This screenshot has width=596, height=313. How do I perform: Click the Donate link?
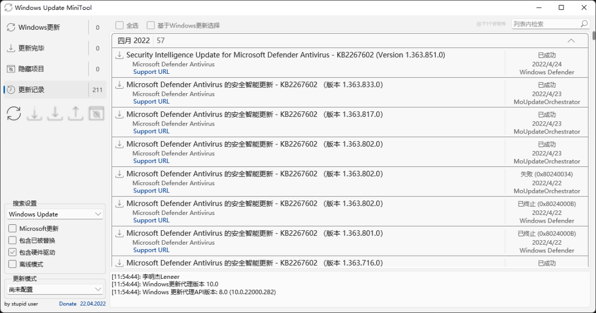point(68,304)
